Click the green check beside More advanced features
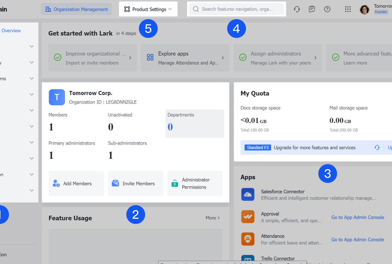392x264 pixels. (335, 57)
